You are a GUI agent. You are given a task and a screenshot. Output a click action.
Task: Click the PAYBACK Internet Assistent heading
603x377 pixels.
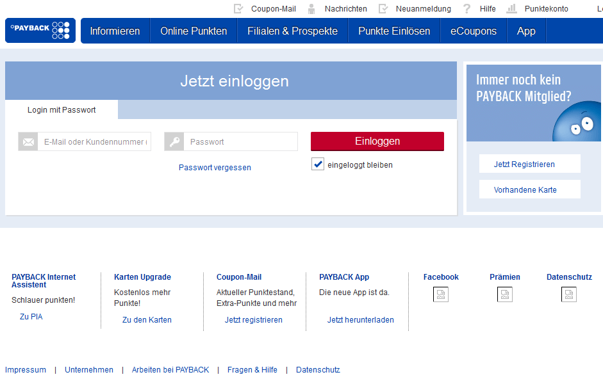[44, 281]
